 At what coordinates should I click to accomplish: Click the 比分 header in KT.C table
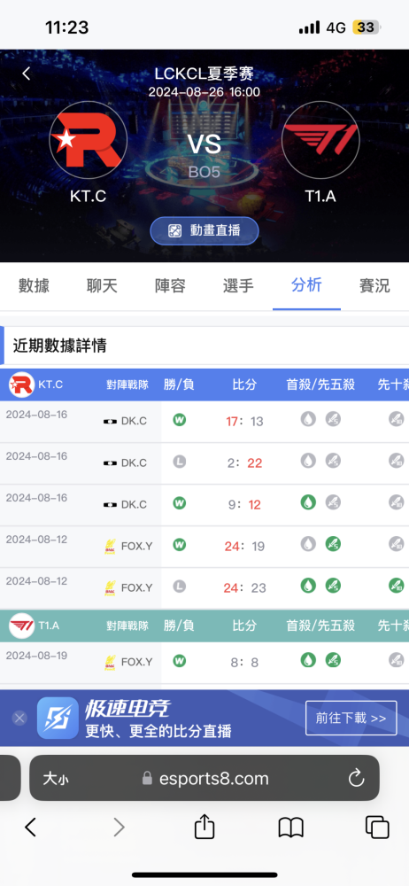pos(244,385)
